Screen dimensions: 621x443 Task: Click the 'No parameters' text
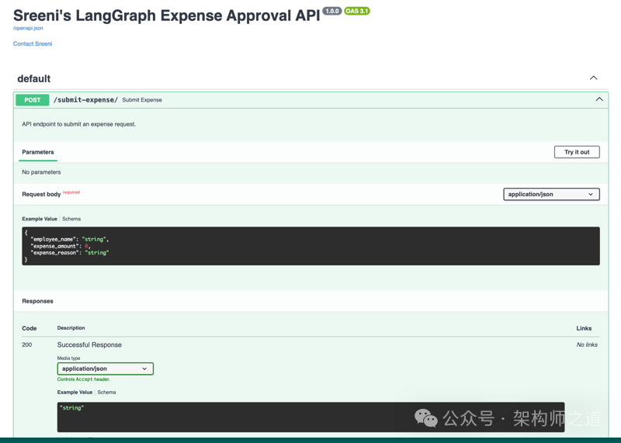pos(41,172)
